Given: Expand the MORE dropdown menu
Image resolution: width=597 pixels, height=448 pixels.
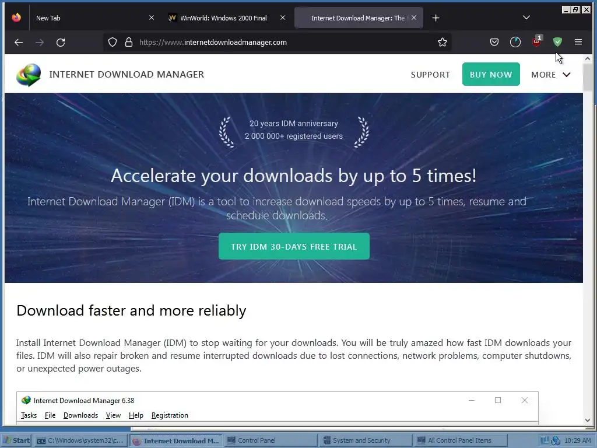Looking at the screenshot, I should [550, 75].
